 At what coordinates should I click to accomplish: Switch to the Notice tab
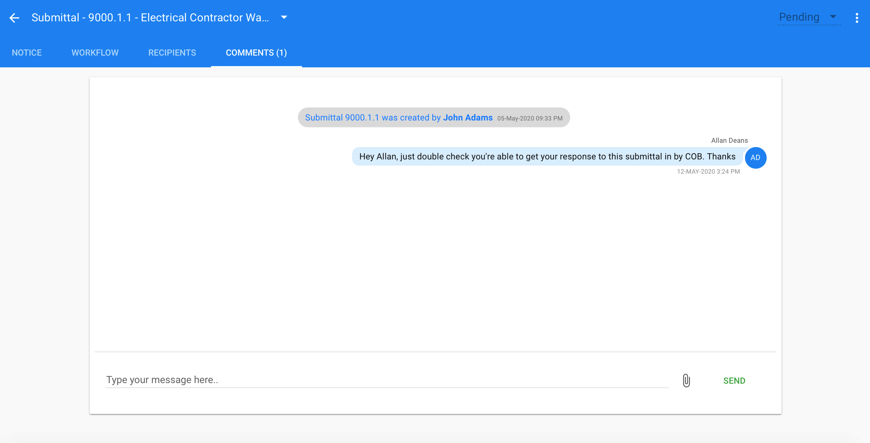(x=27, y=53)
